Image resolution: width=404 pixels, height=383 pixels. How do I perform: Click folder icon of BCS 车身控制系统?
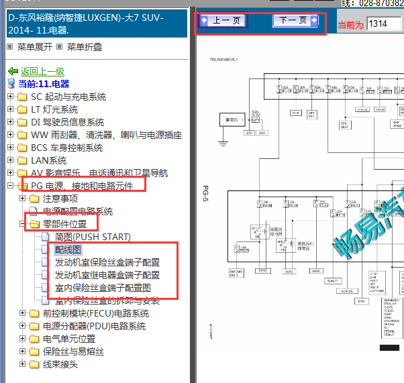(22, 148)
